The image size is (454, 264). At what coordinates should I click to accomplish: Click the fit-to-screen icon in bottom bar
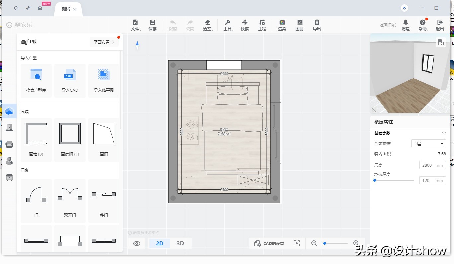(297, 244)
